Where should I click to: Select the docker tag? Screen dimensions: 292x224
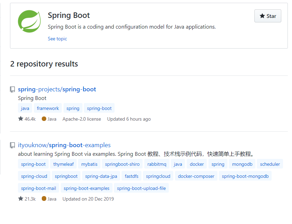(197, 164)
